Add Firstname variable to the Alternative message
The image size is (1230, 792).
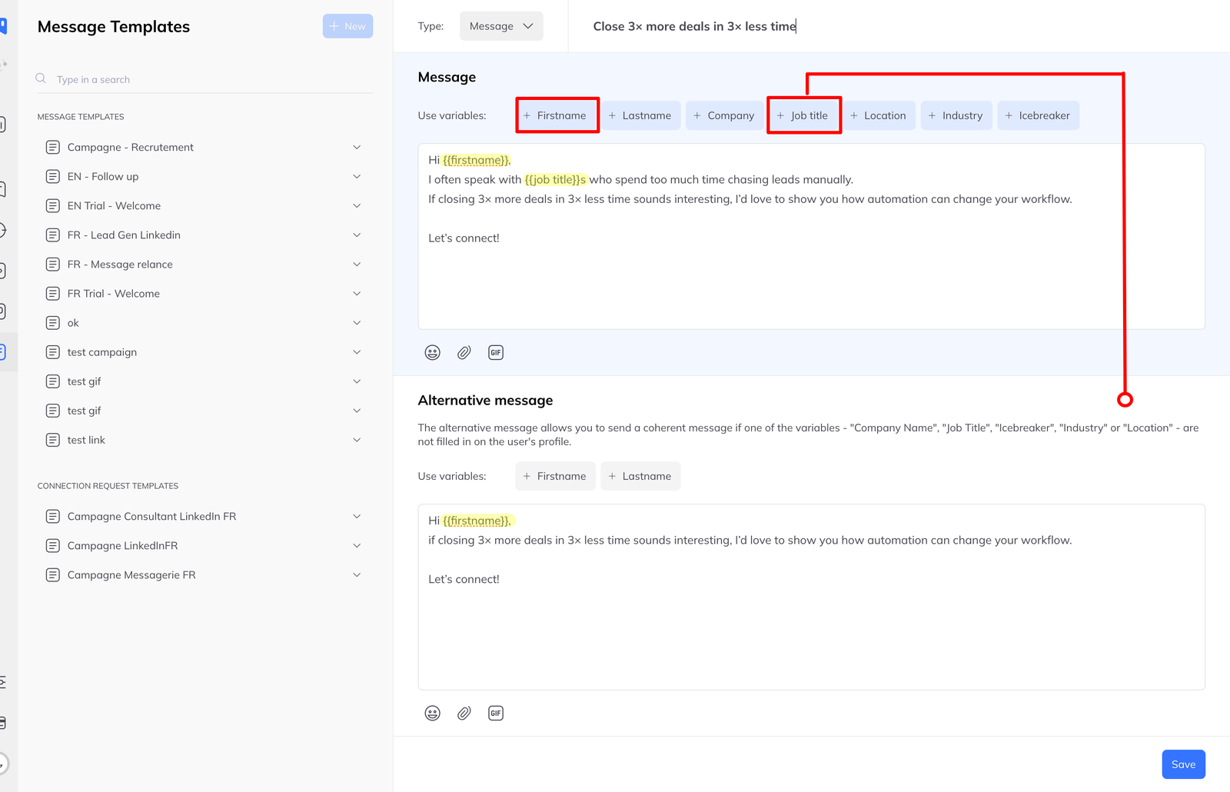555,476
